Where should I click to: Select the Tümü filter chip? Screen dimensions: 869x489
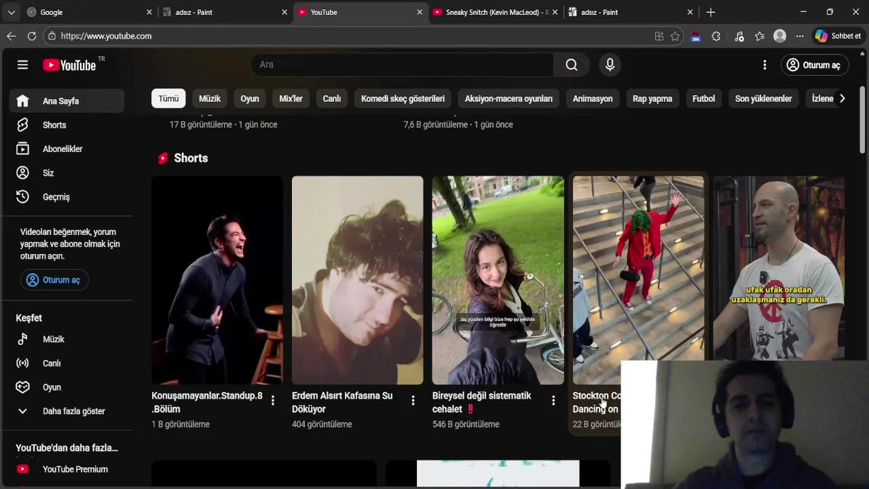tap(168, 98)
